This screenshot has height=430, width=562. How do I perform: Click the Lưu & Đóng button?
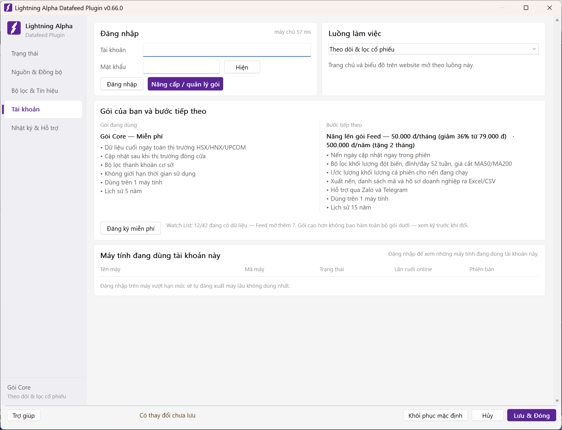[x=531, y=415]
